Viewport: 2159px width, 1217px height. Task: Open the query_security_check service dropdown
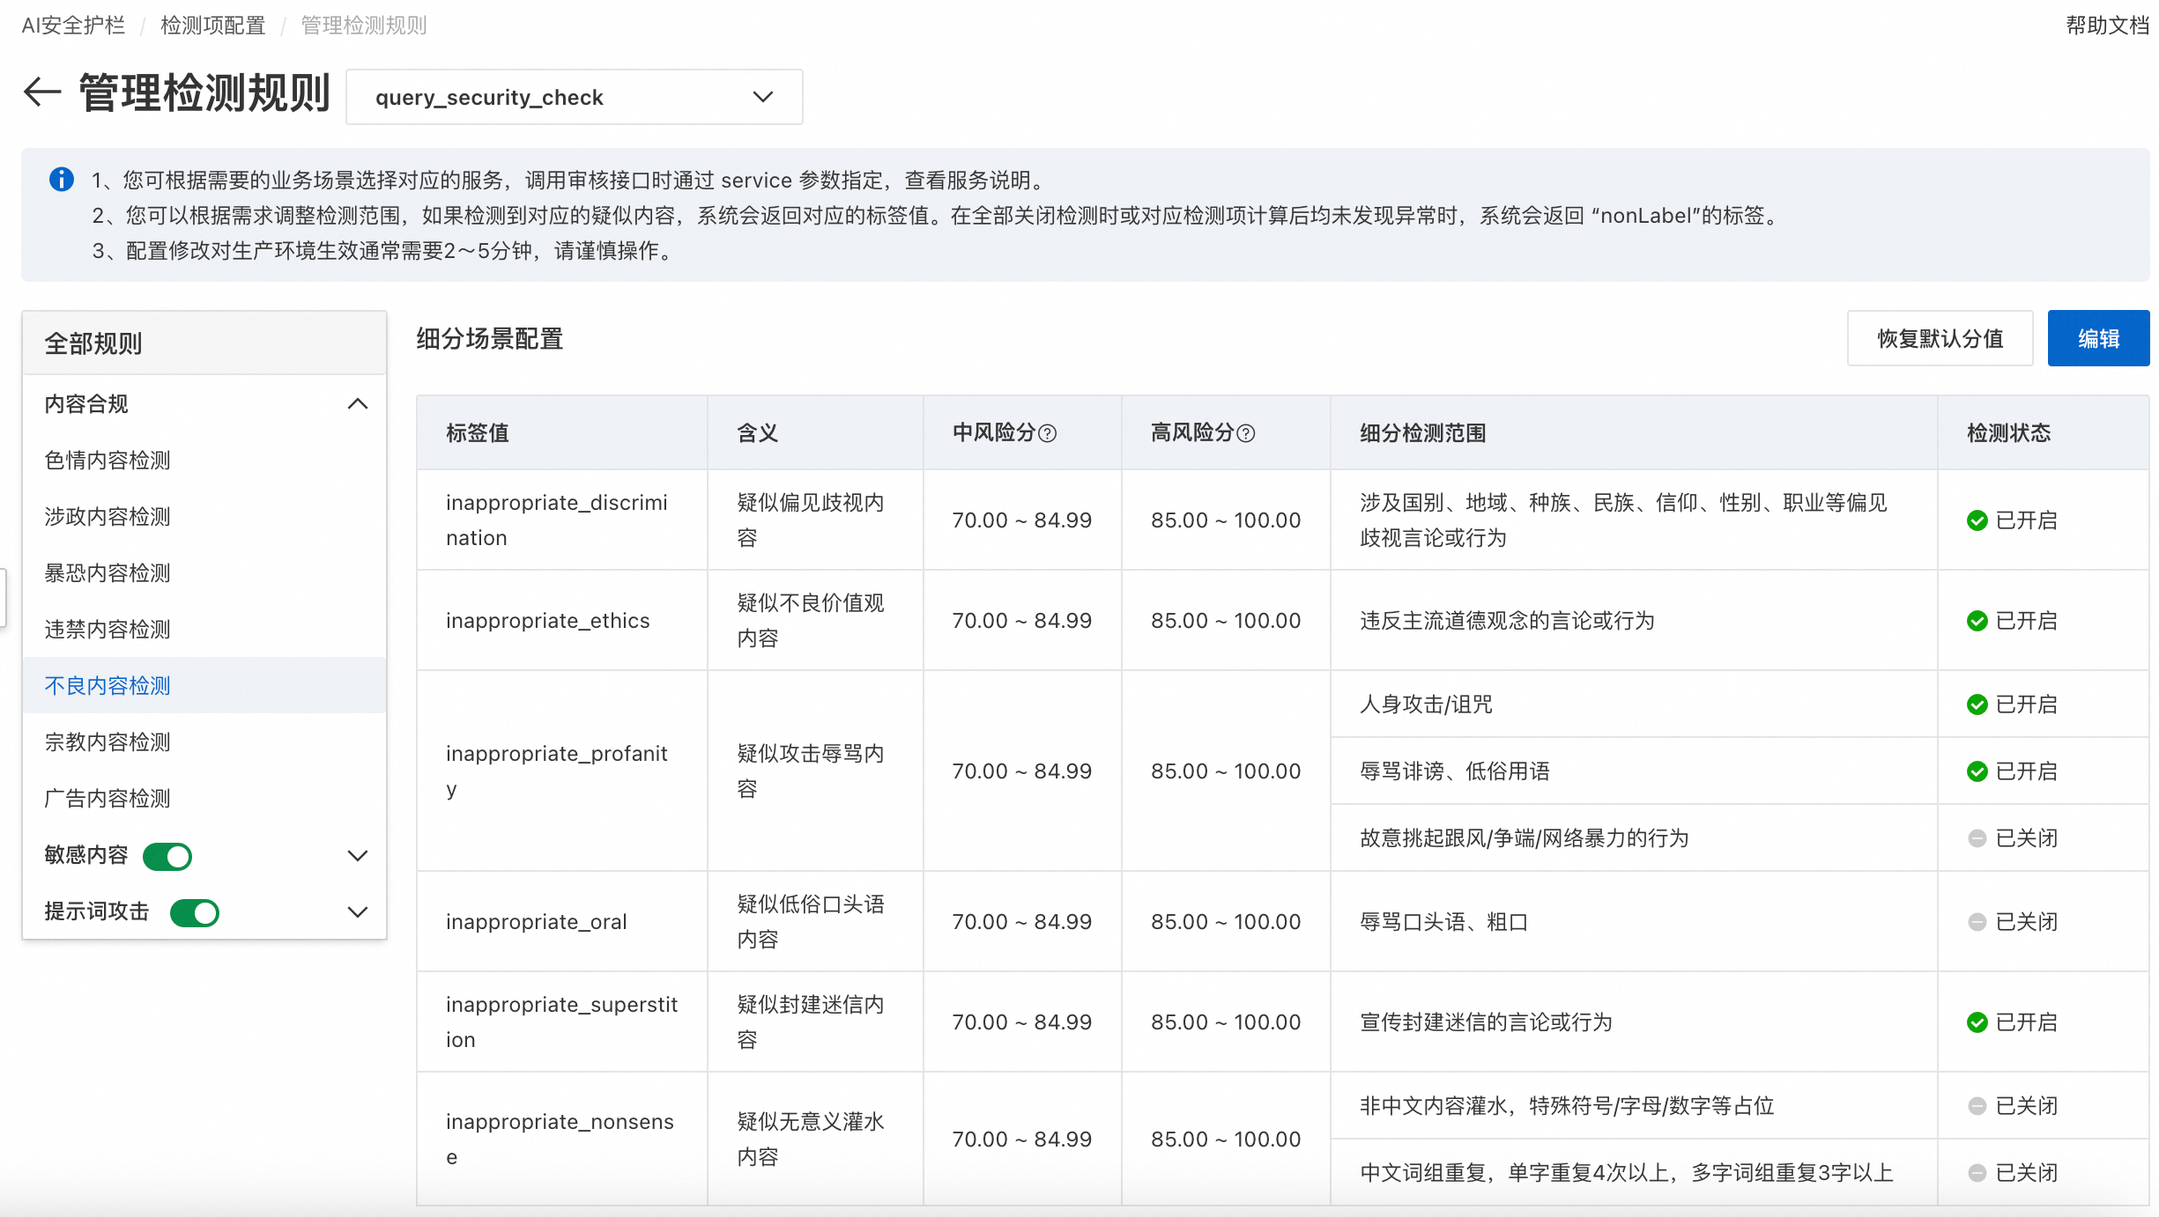[x=574, y=97]
